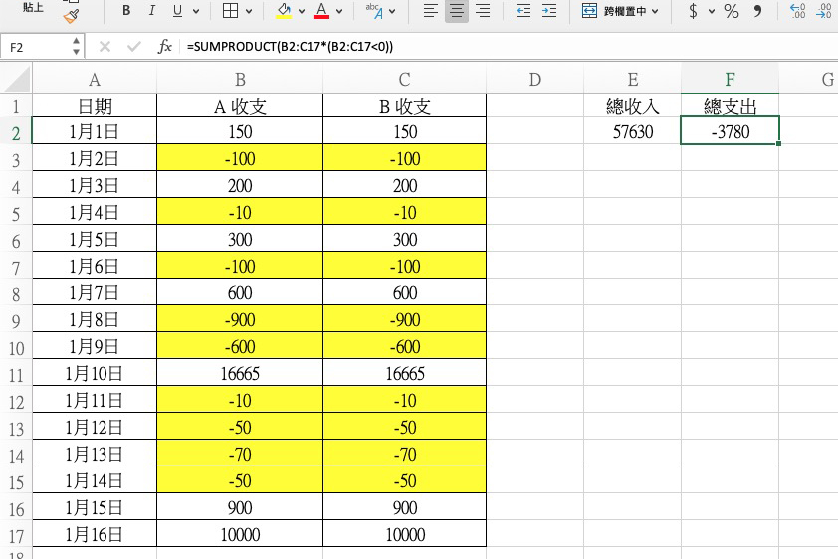Screen dimensions: 838x559
Task: Click A 收支 header cell
Action: click(x=240, y=106)
